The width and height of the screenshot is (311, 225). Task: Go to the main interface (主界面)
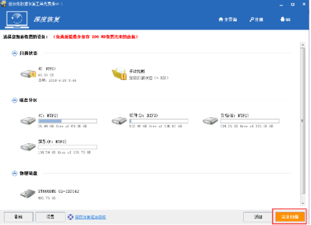[228, 19]
